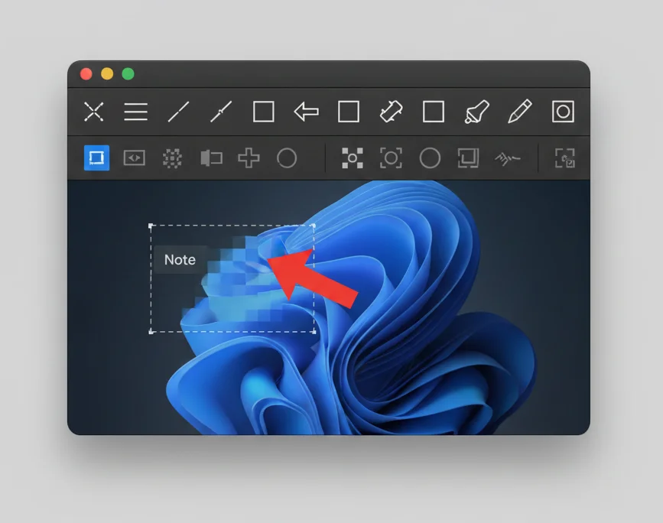Toggle the active rectangular selection mode
663x523 pixels.
click(x=95, y=158)
